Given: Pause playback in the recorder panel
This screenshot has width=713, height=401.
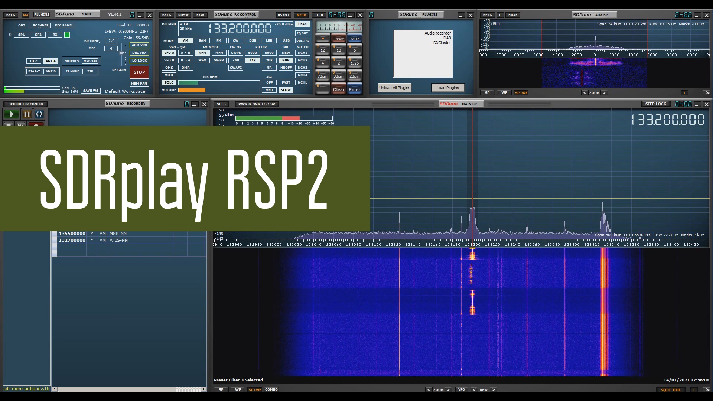Looking at the screenshot, I should click(x=27, y=114).
